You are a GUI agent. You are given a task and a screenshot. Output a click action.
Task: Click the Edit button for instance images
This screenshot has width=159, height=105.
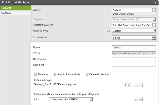tap(127, 85)
